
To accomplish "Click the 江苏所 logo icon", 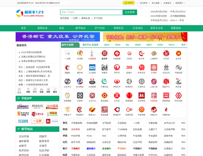I will click(x=129, y=53).
